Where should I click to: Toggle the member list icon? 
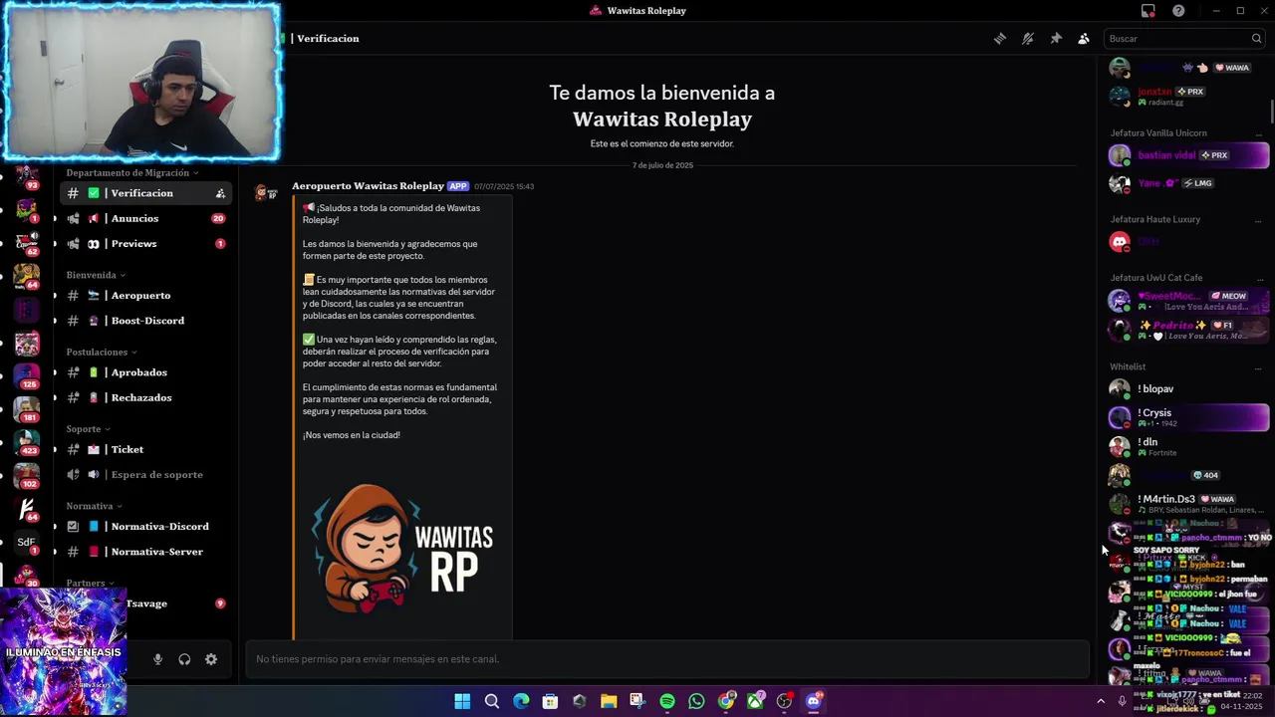point(1084,39)
